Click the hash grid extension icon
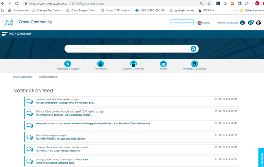The height and width of the screenshot is (167, 264). (x=239, y=3)
